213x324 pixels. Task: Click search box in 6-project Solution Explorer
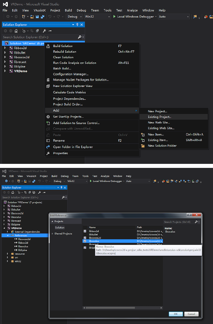40,37
